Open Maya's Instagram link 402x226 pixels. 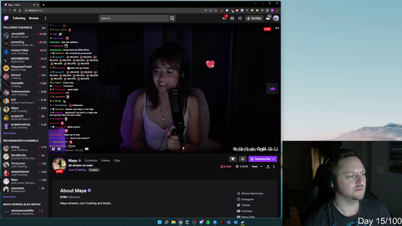pyautogui.click(x=246, y=200)
